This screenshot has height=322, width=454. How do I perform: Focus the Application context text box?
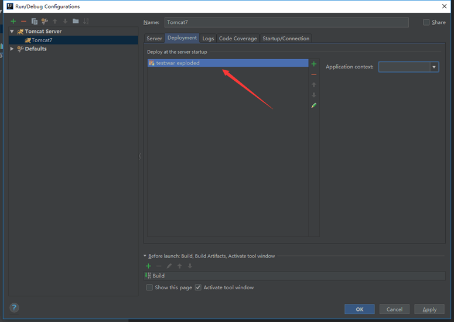pos(404,67)
